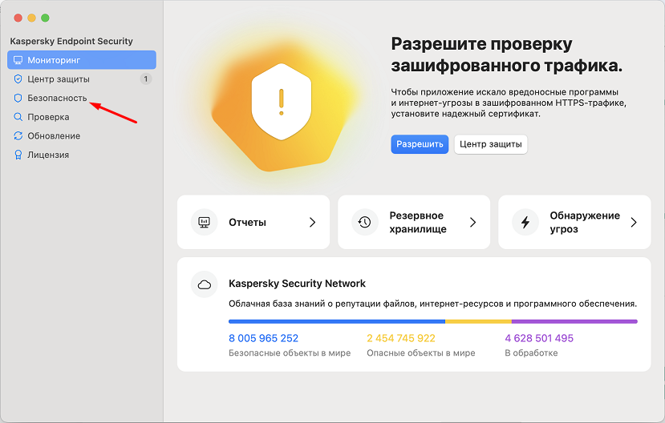Image resolution: width=665 pixels, height=423 pixels.
Task: Click the Проверка magnifier icon
Action: click(x=18, y=117)
